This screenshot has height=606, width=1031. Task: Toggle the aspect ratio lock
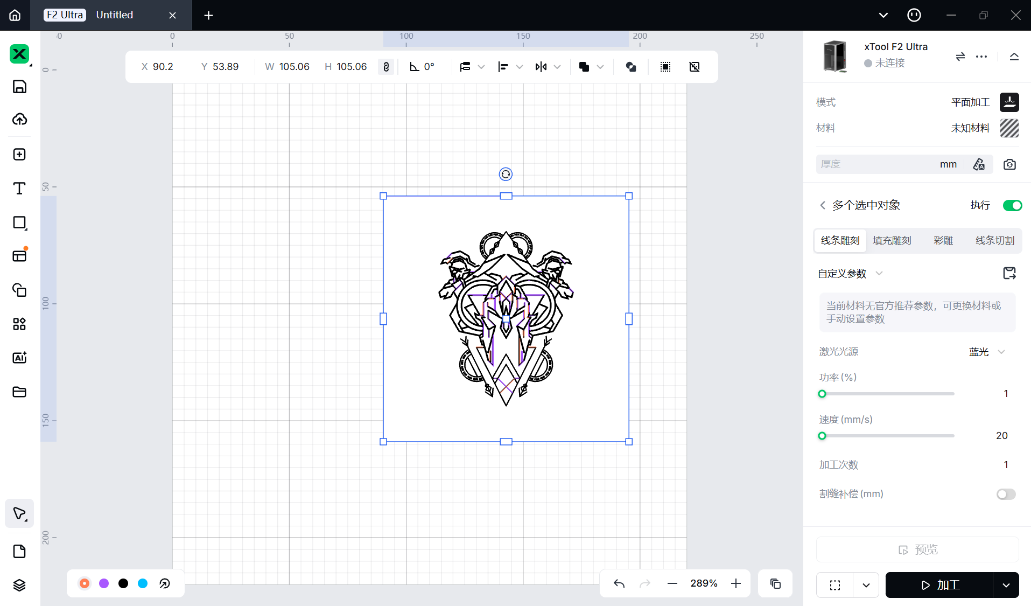386,67
